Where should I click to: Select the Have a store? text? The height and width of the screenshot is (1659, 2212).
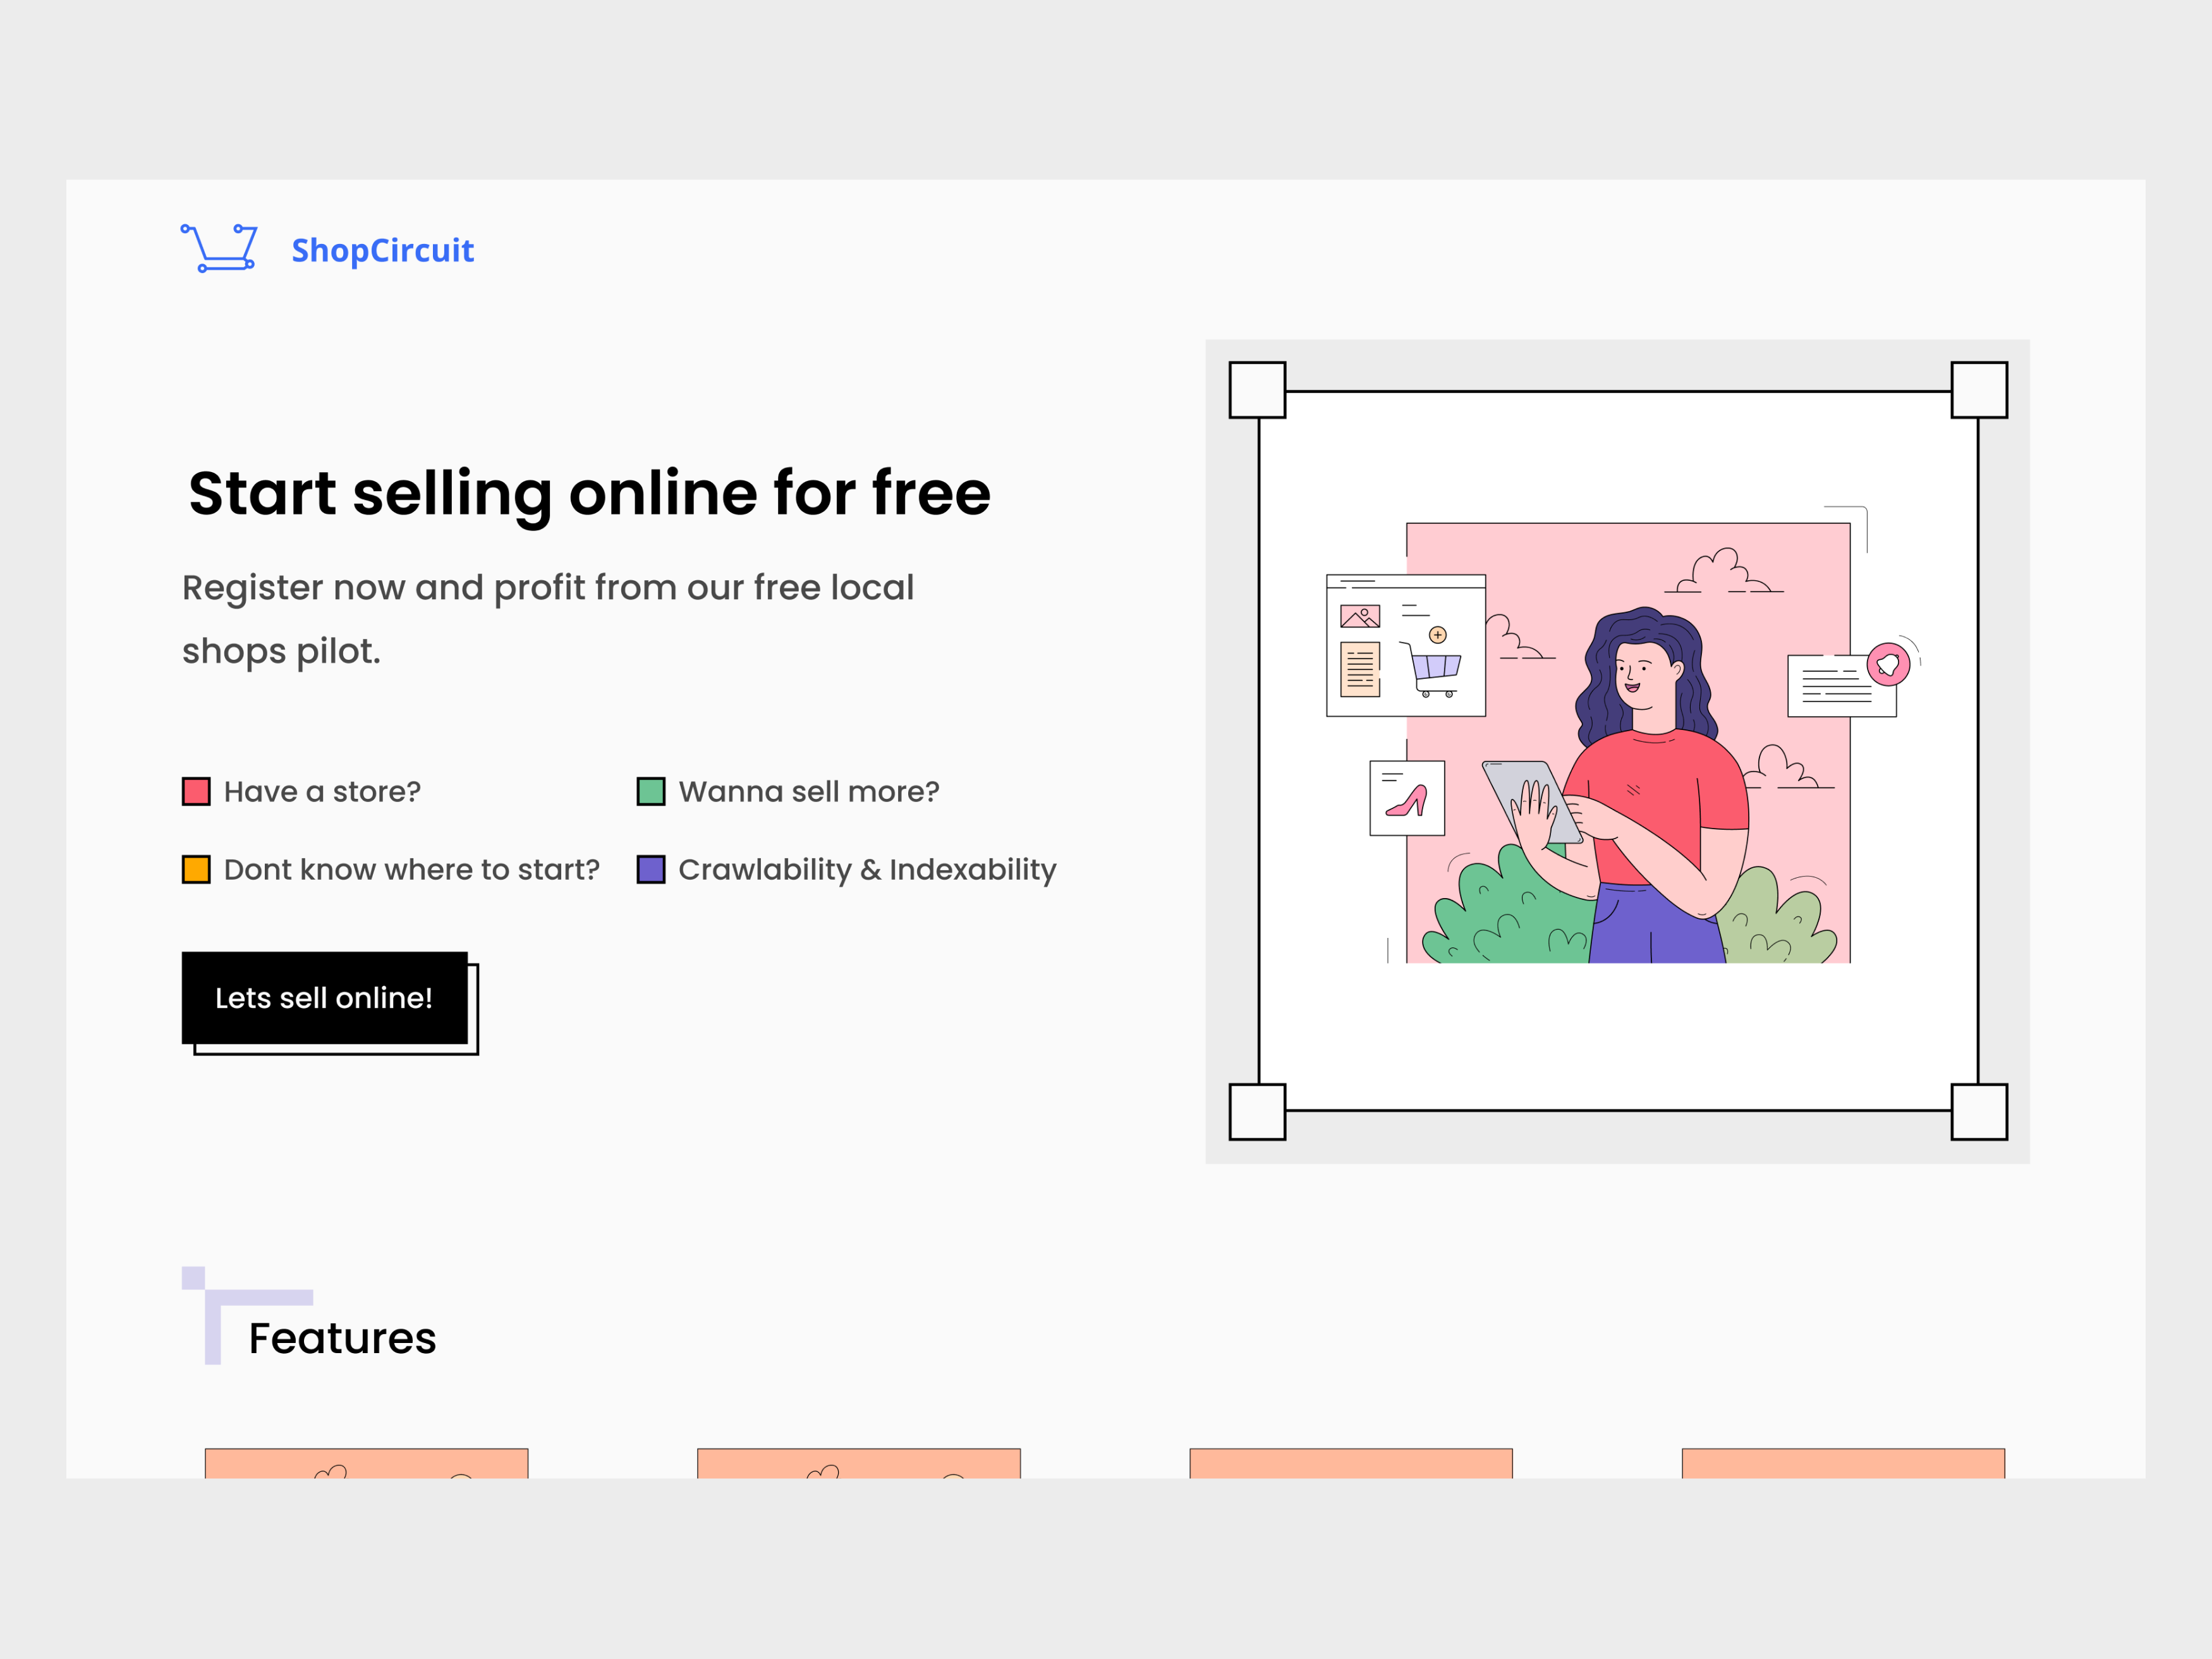(x=322, y=792)
